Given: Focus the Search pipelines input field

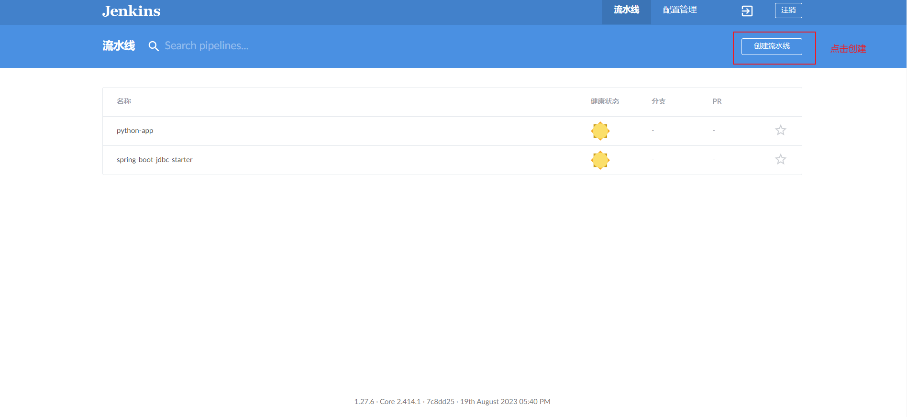Looking at the screenshot, I should pyautogui.click(x=207, y=46).
